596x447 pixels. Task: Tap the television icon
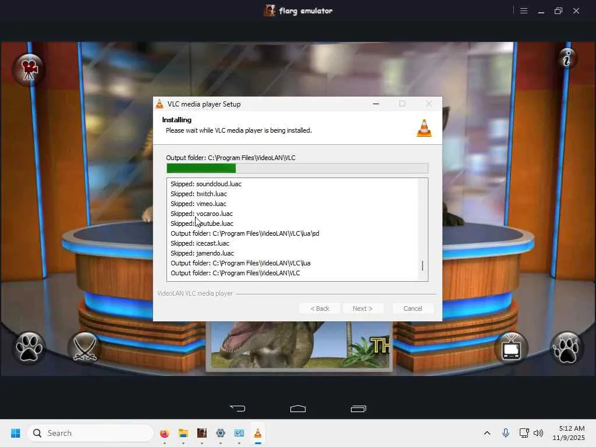511,348
